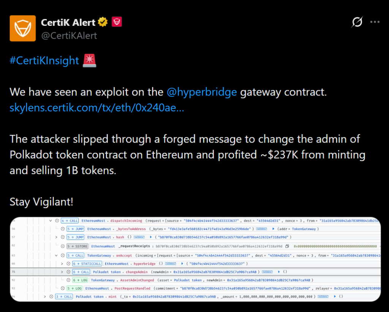Click the CertiK Alert display name
The width and height of the screenshot is (389, 312).
pyautogui.click(x=68, y=22)
